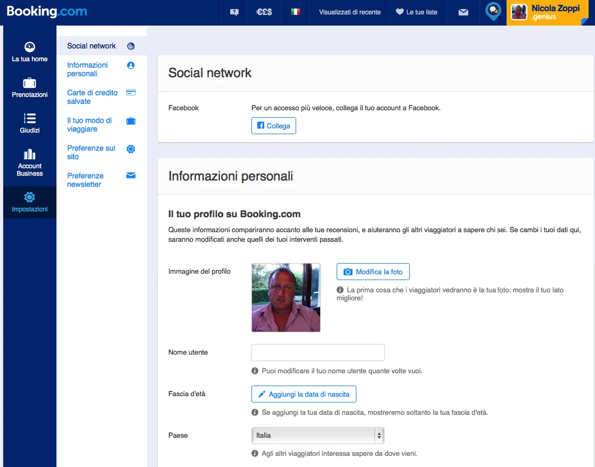Click the info icon next to the photo hint
Viewport: 595px width, 467px height.
coord(340,290)
